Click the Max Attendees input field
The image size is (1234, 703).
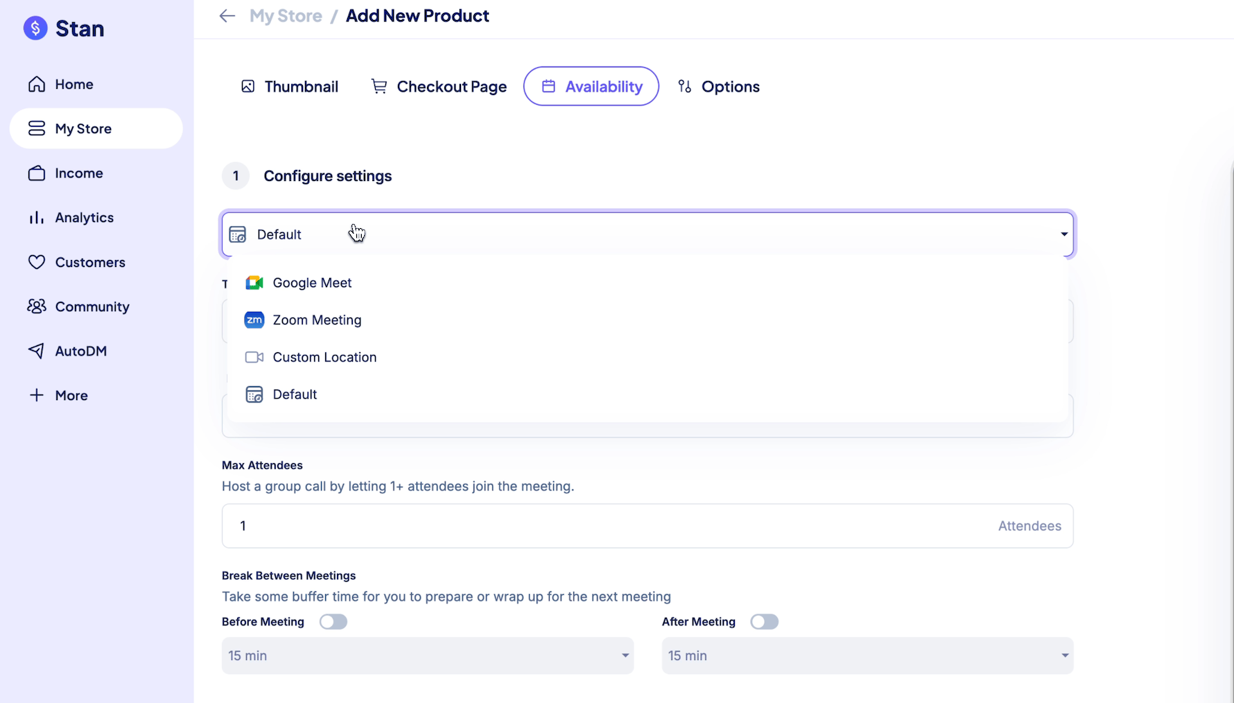610,526
